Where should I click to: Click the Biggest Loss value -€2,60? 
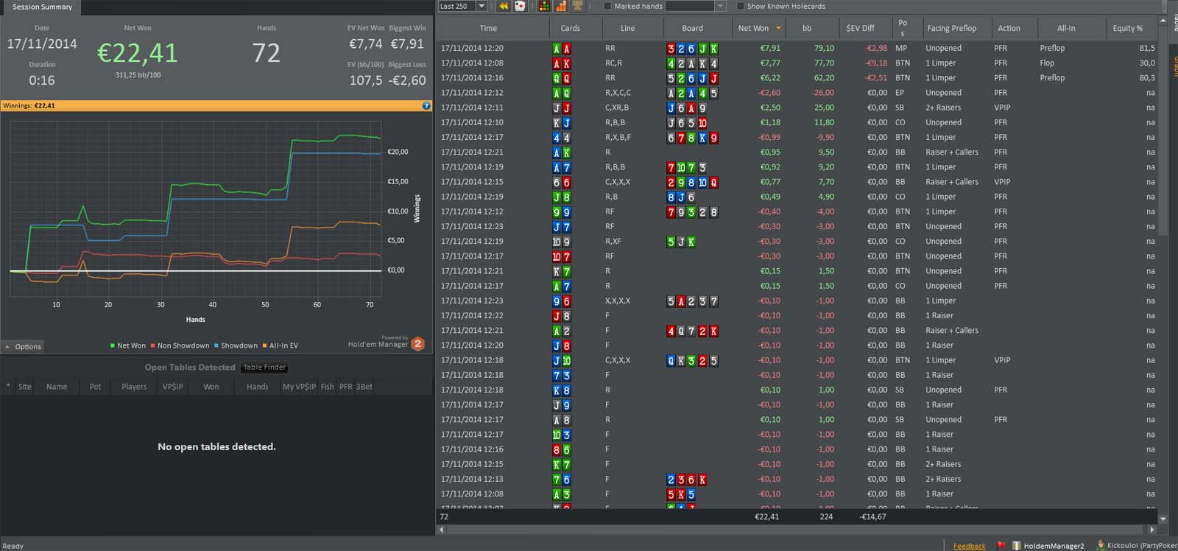407,80
